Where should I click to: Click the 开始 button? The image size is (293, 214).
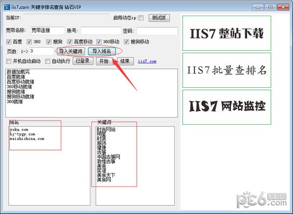coord(105,61)
